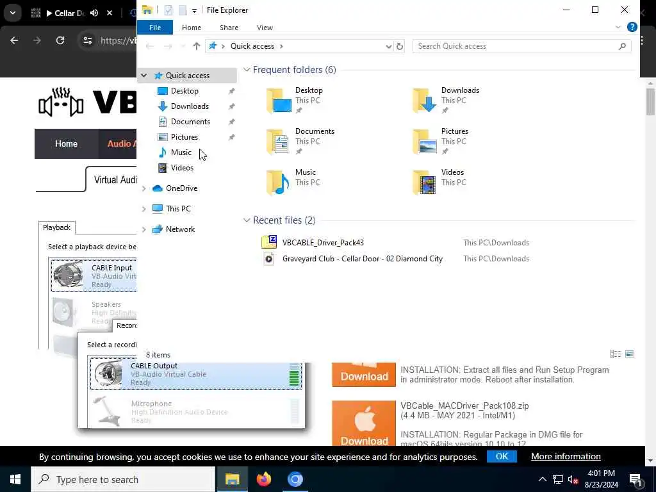Open the More information link
Screen dimensions: 656x492
566,456
